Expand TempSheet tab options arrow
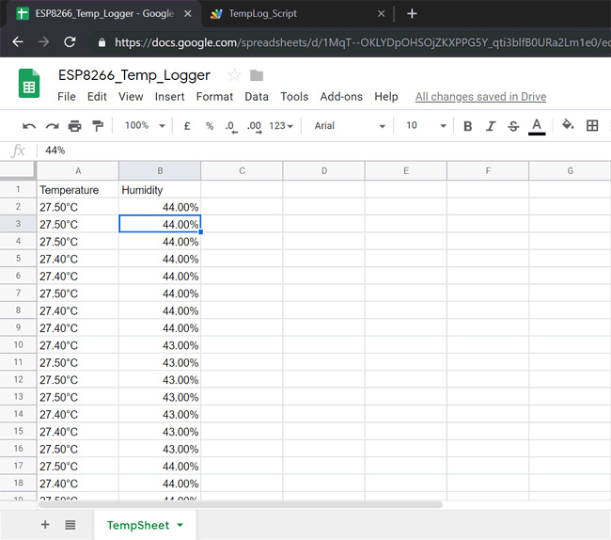This screenshot has width=611, height=540. pyautogui.click(x=180, y=525)
